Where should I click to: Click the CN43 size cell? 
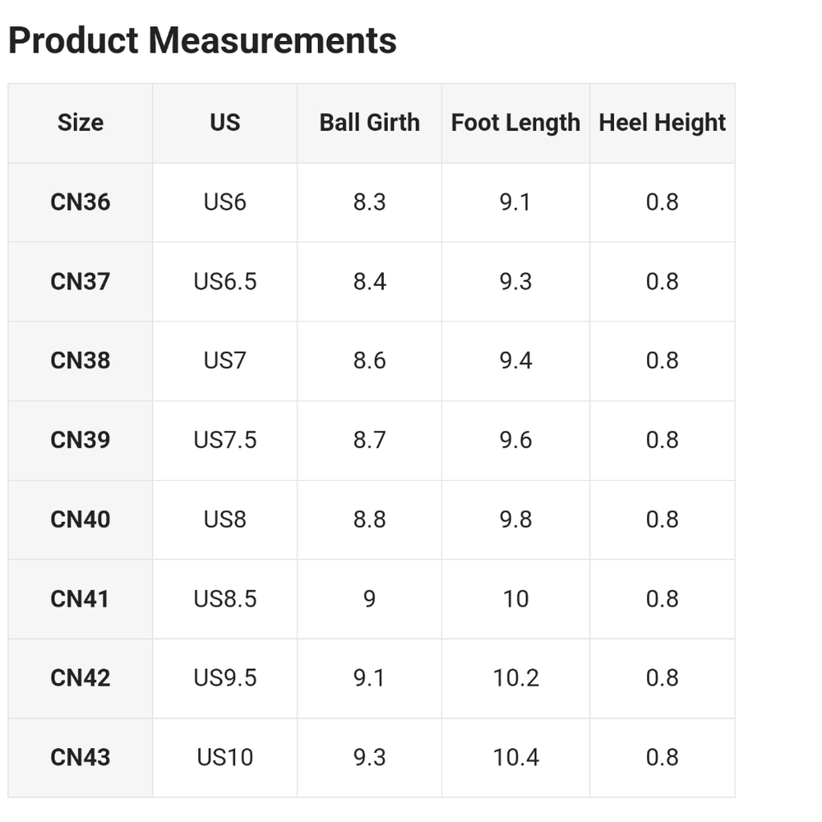point(81,758)
